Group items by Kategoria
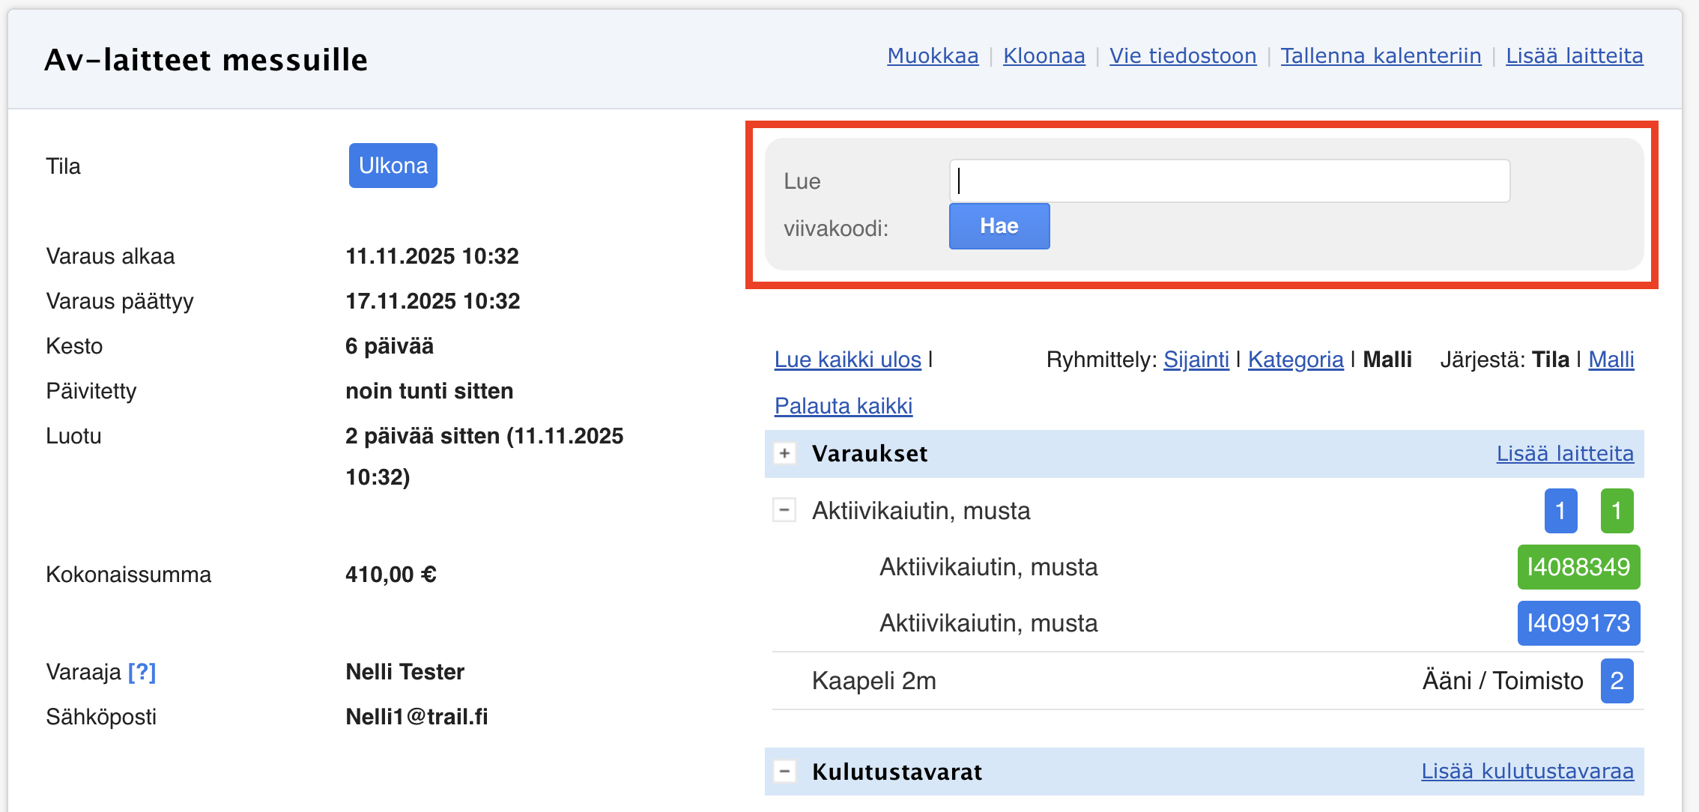Screen dimensions: 1699x812 click(x=1295, y=360)
